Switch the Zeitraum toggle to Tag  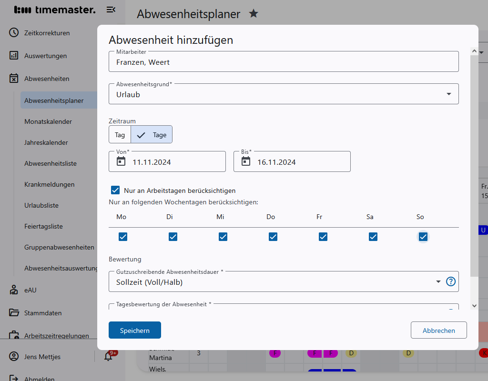tap(120, 134)
